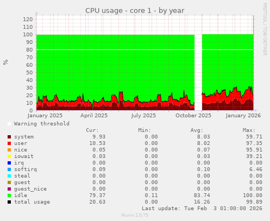Click system average value 8.03

[x=204, y=137]
